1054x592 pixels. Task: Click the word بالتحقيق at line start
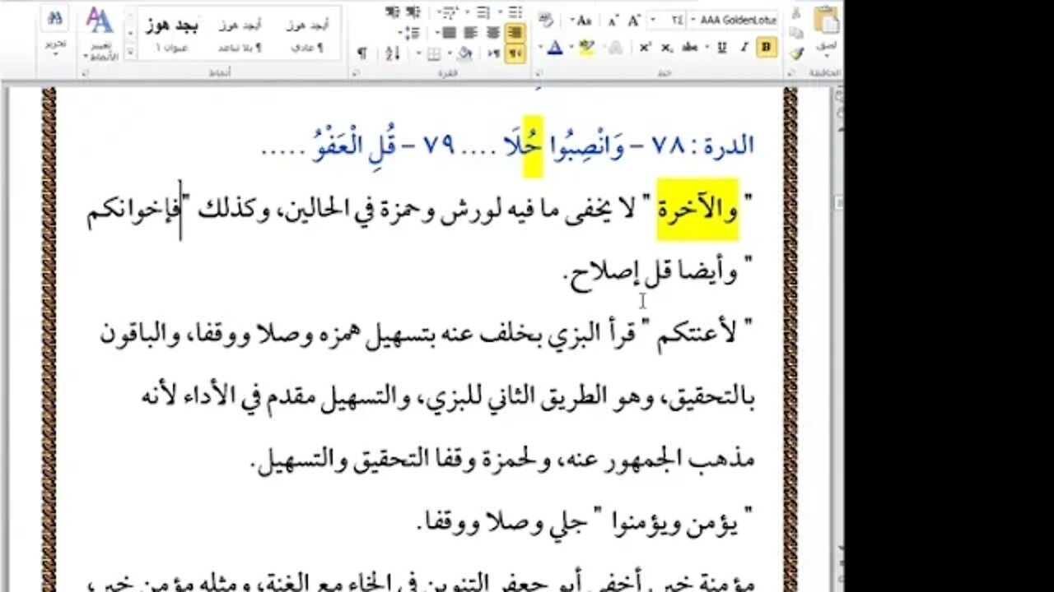tap(712, 399)
